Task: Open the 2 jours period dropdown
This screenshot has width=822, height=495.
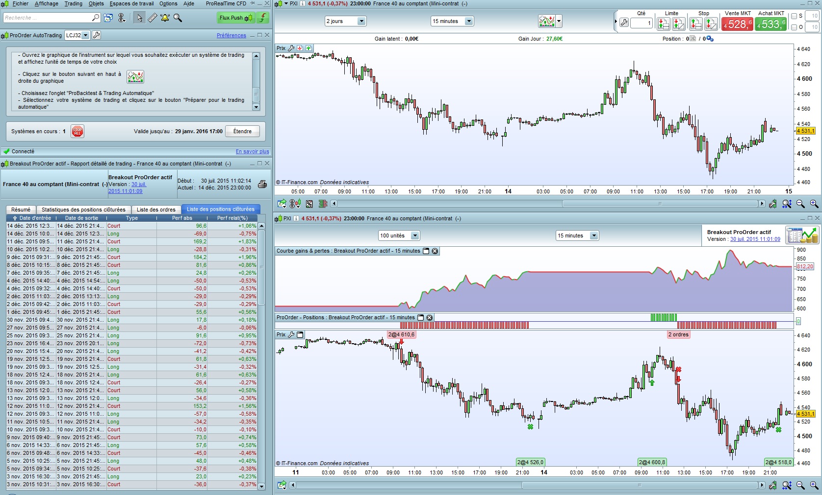Action: pyautogui.click(x=345, y=21)
